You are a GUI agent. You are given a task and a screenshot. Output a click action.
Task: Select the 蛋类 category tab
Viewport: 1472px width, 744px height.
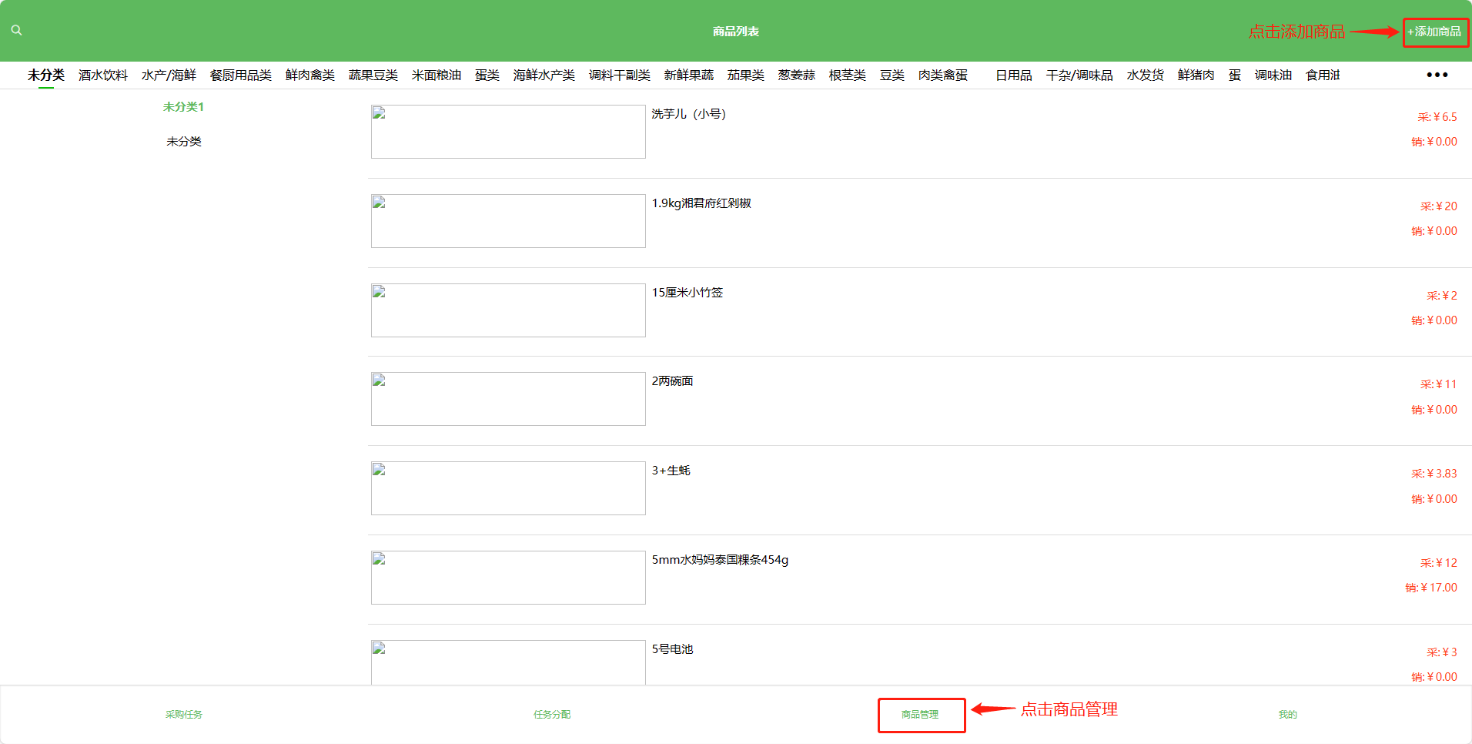[487, 75]
